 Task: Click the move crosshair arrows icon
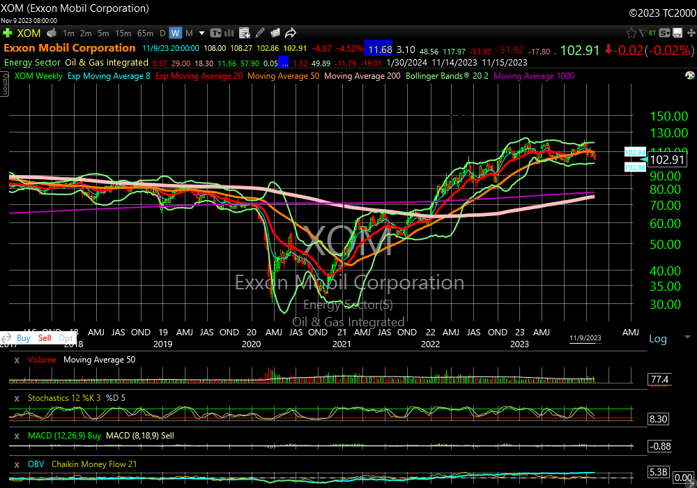(x=691, y=33)
